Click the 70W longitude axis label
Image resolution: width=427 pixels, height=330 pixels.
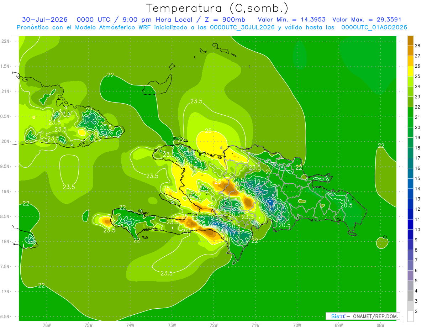pos(297,325)
